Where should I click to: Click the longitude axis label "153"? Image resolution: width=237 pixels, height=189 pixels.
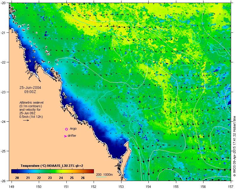point(121,187)
